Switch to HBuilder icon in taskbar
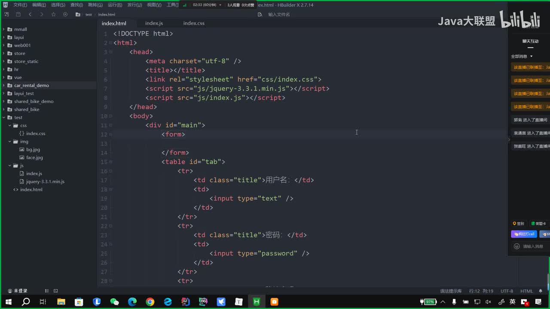The height and width of the screenshot is (309, 550). point(257,302)
